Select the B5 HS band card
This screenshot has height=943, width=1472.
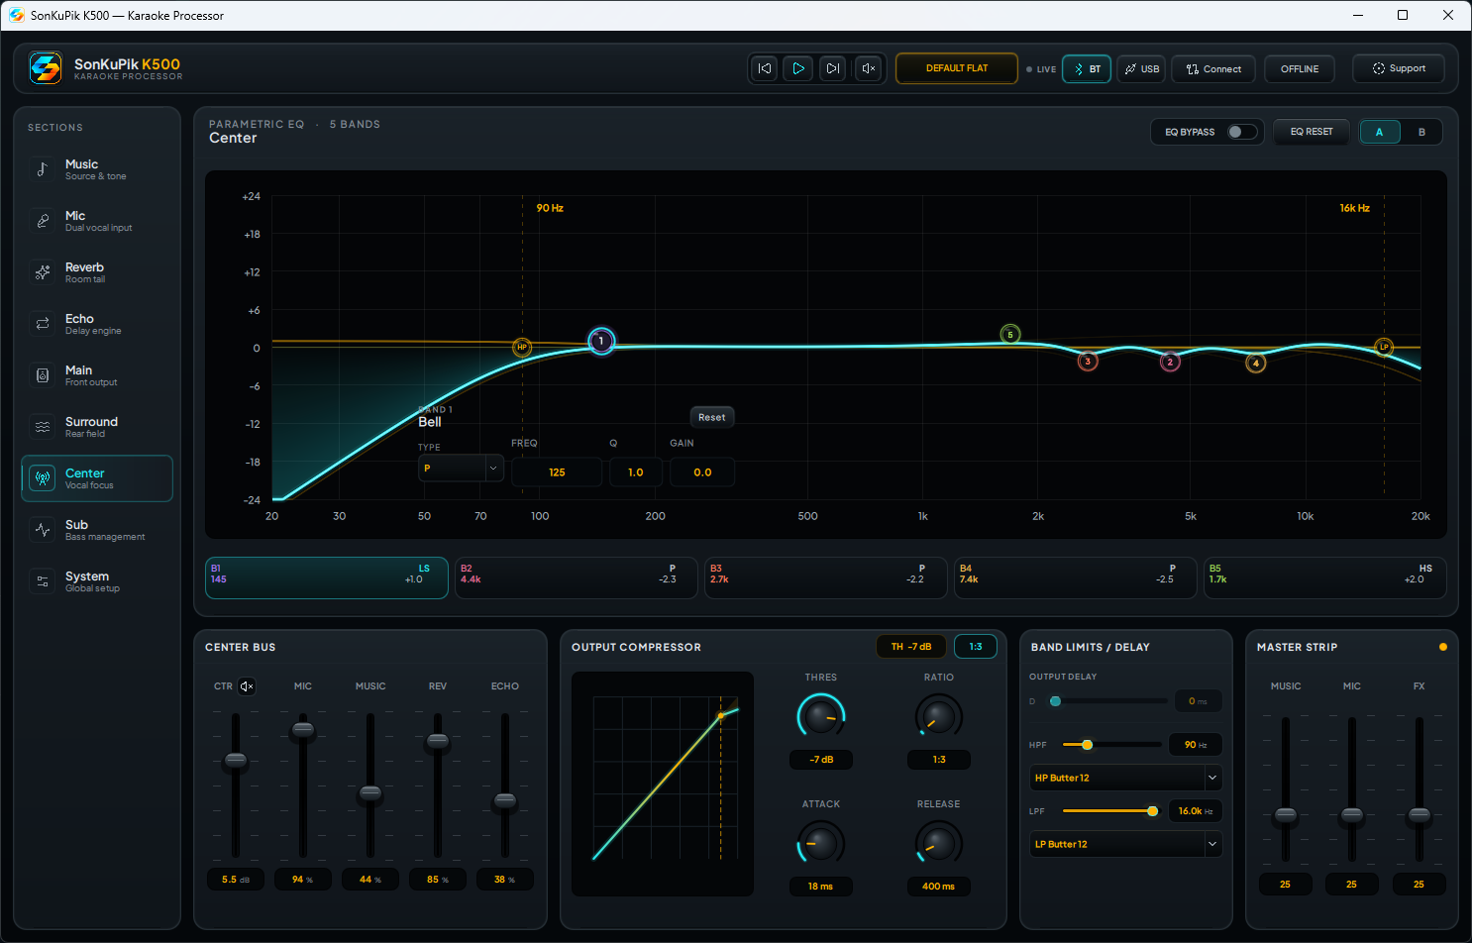pos(1325,578)
